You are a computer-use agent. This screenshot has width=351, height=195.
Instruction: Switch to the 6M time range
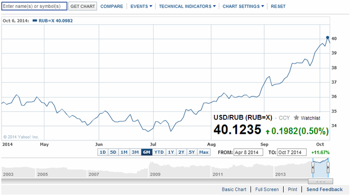point(146,152)
